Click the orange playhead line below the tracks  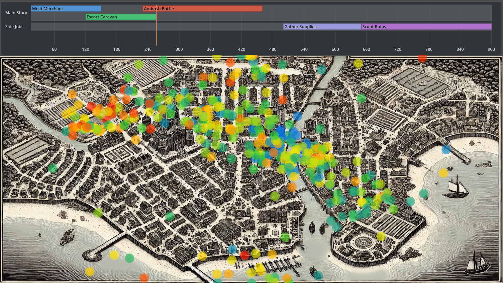[x=156, y=38]
